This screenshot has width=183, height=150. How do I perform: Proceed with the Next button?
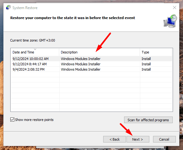pyautogui.click(x=138, y=139)
